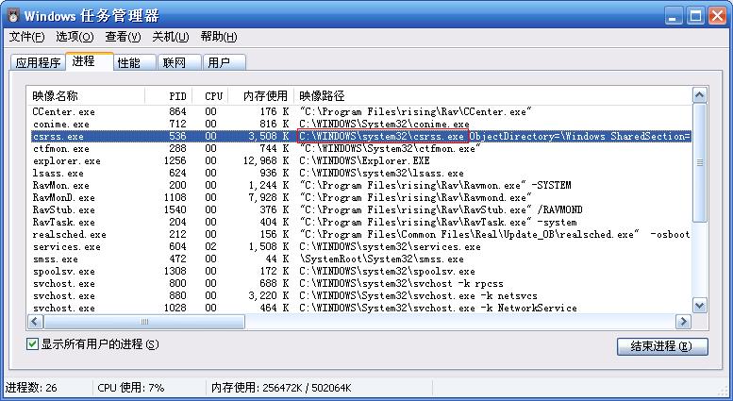Click the C:\WINDOWS\Explorer.EXE path

(364, 160)
